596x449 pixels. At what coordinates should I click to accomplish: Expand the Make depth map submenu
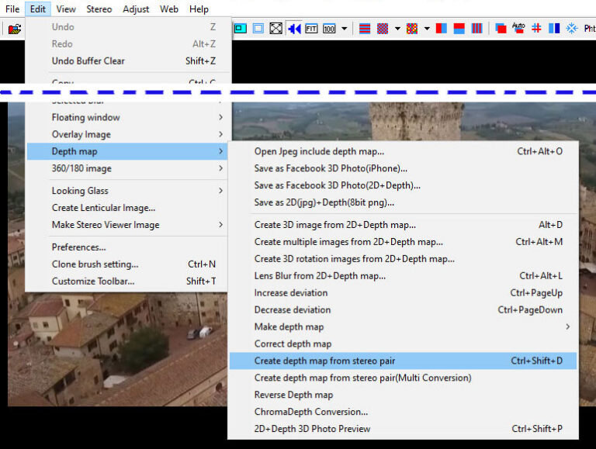point(403,327)
